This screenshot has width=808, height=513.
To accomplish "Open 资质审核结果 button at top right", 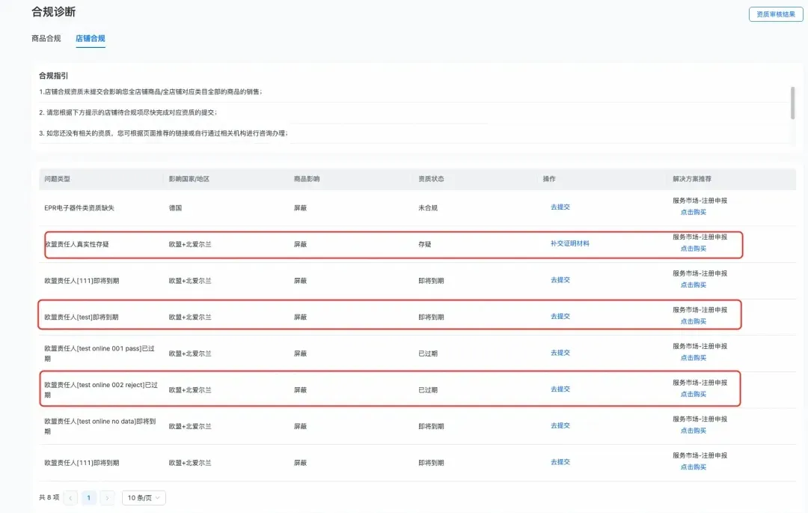I will tap(776, 14).
